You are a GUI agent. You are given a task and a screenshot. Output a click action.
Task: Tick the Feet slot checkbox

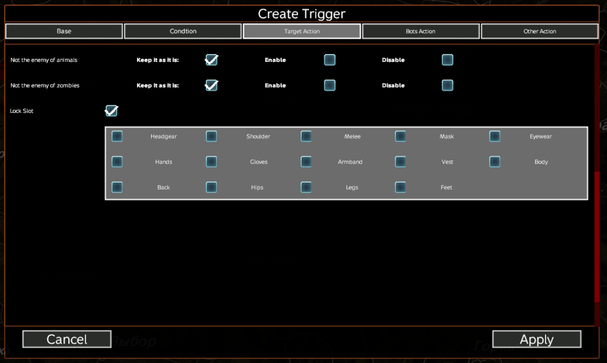[401, 187]
